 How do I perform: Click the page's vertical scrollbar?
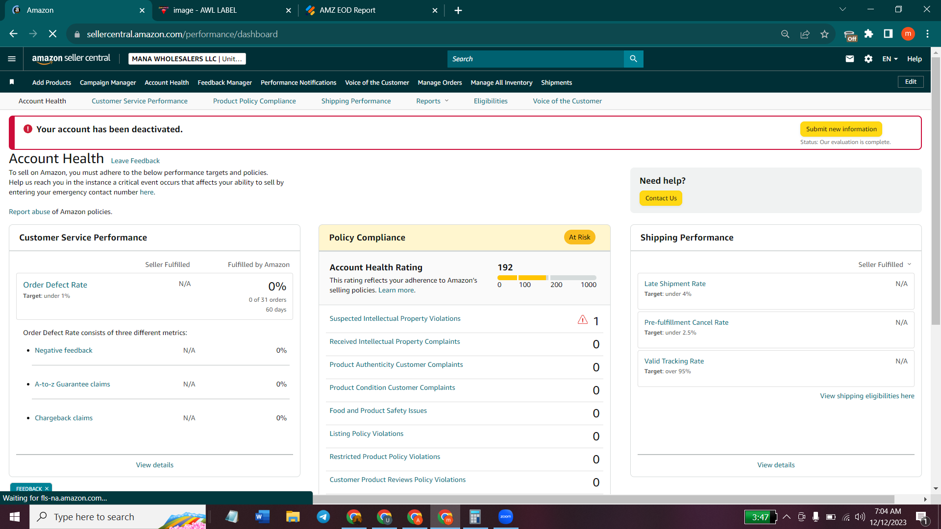pos(936,191)
